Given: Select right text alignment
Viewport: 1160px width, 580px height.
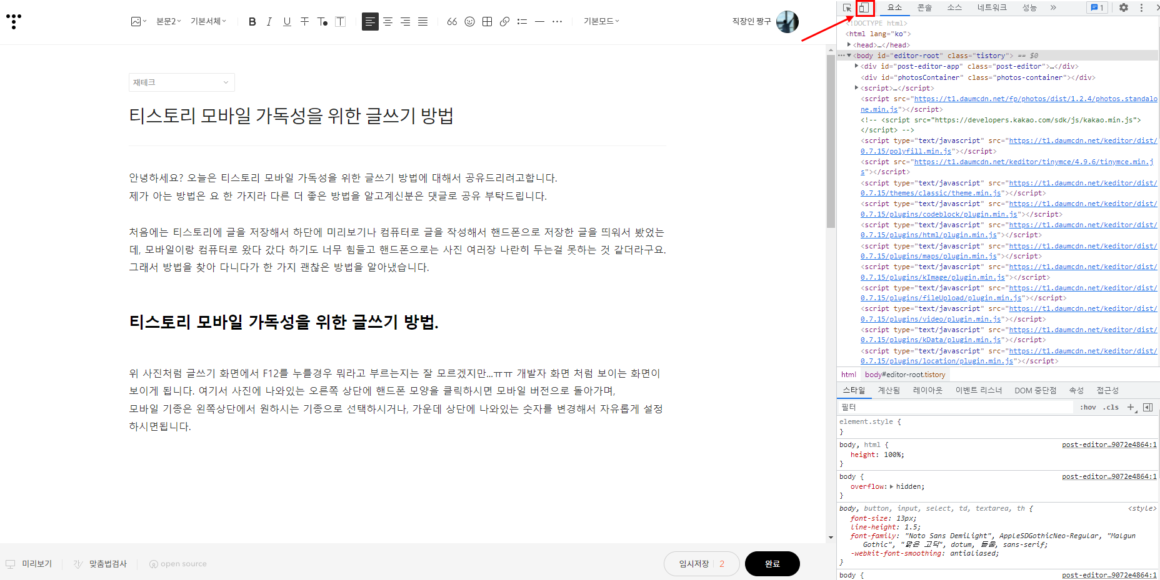Looking at the screenshot, I should 406,21.
